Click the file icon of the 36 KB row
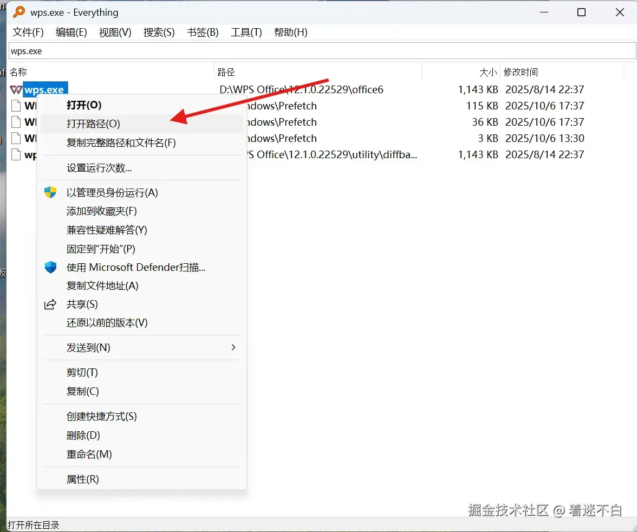 16,122
